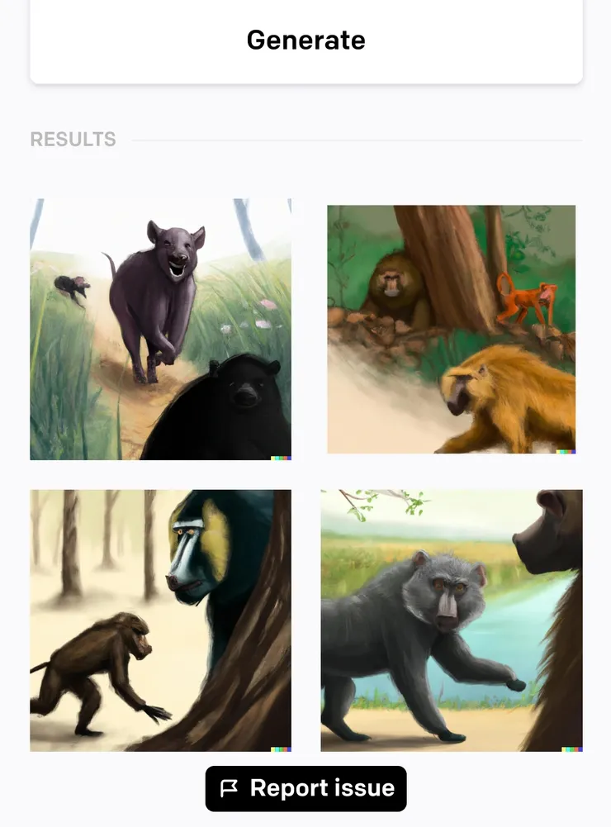Viewport: 611px width, 827px height.
Task: Select the mandrill and brown monkey result image
Action: (160, 620)
